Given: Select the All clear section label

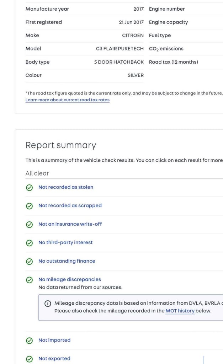Looking at the screenshot, I should pos(37,173).
